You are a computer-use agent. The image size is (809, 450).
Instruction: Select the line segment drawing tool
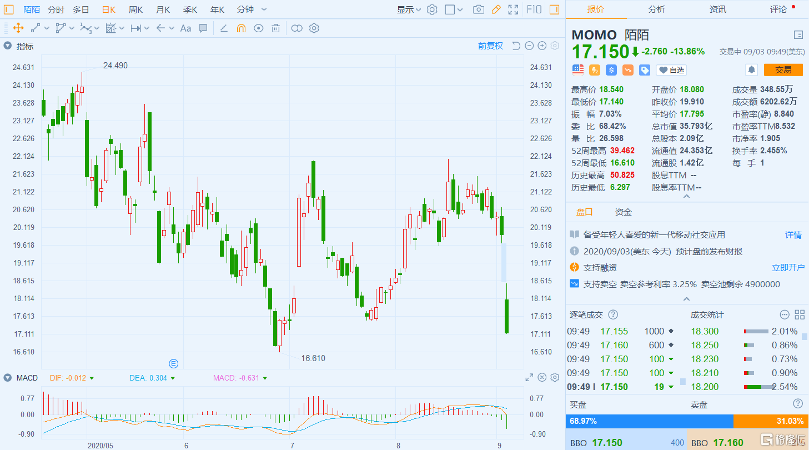click(x=36, y=28)
